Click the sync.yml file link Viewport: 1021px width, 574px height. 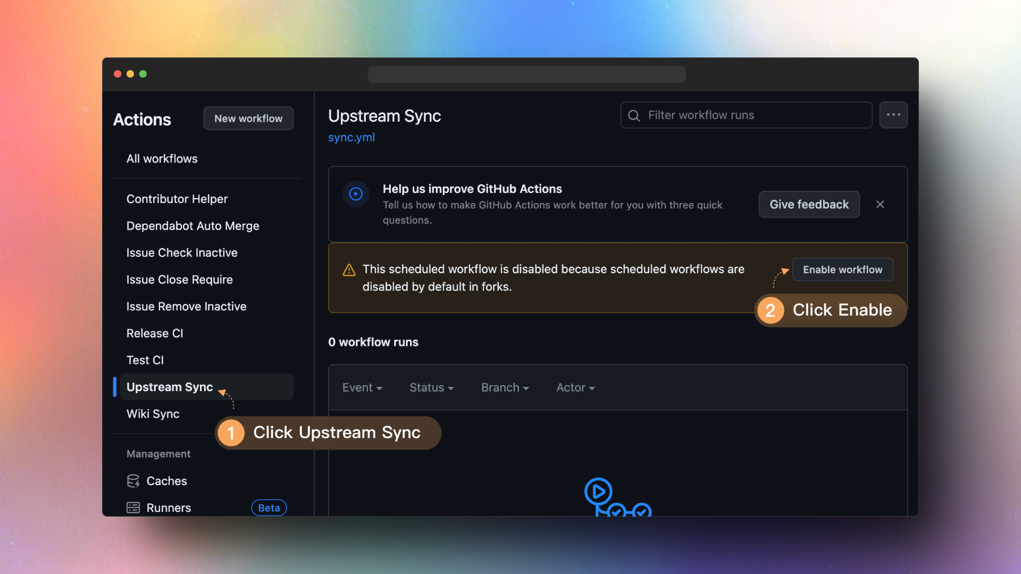(352, 137)
